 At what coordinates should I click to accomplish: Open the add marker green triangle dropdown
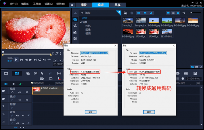coord(21,84)
